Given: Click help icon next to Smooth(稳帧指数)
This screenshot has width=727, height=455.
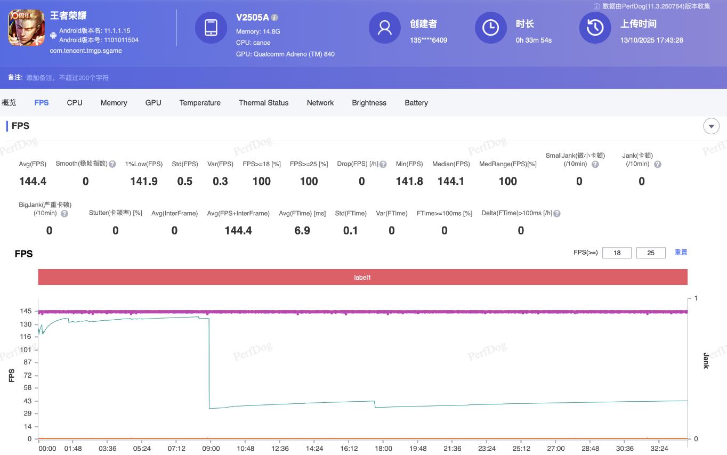Looking at the screenshot, I should point(112,164).
